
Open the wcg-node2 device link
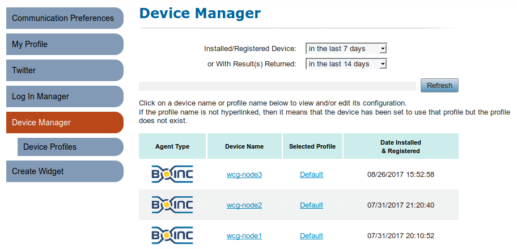pyautogui.click(x=244, y=205)
